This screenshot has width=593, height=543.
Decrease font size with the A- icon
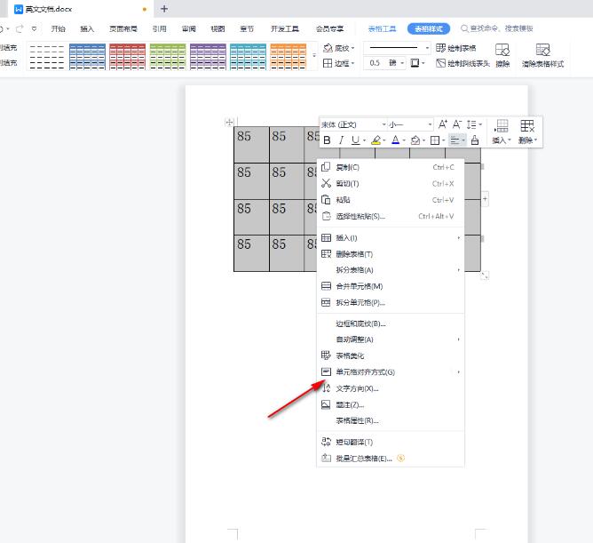pyautogui.click(x=457, y=124)
